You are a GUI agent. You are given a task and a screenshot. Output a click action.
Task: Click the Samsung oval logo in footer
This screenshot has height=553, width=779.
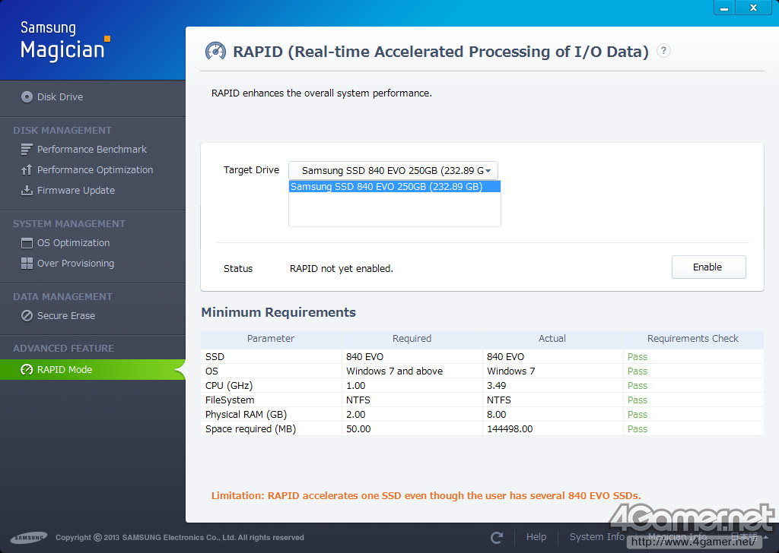[29, 537]
